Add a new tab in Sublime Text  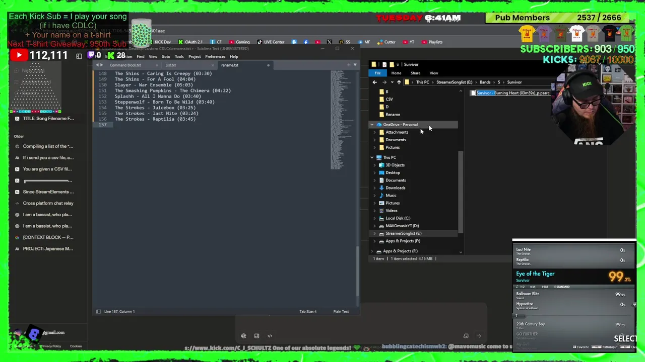(x=348, y=65)
